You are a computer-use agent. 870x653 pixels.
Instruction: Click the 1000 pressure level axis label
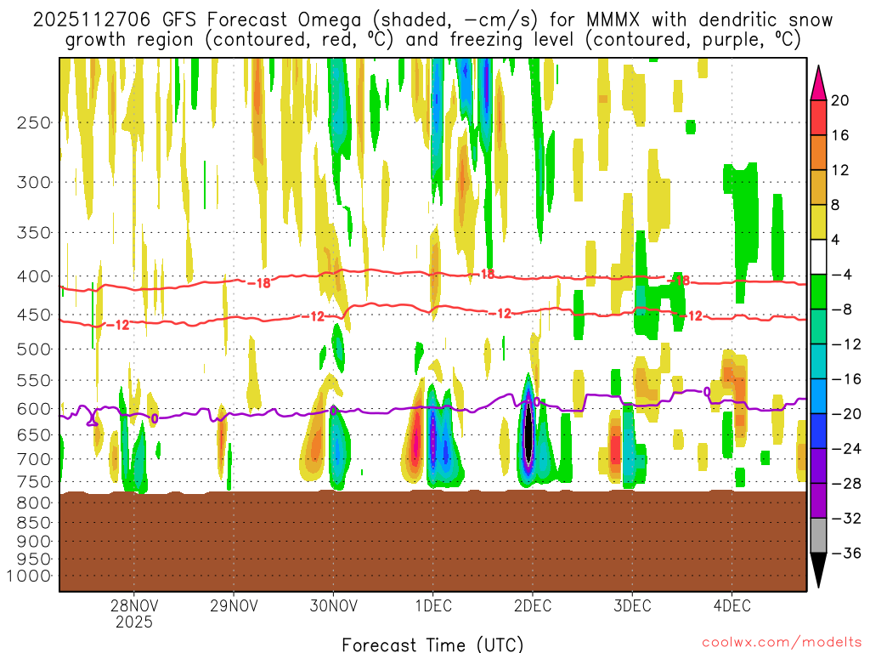point(29,576)
